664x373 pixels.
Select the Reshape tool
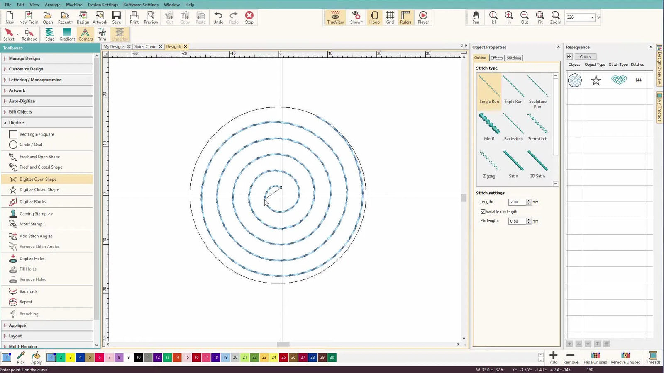point(29,34)
